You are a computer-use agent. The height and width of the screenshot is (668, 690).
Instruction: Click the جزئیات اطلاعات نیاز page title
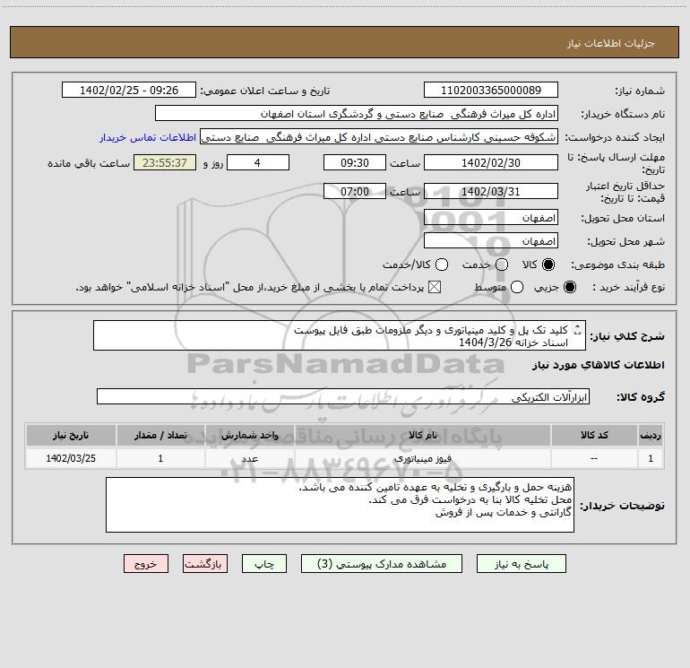pyautogui.click(x=611, y=43)
